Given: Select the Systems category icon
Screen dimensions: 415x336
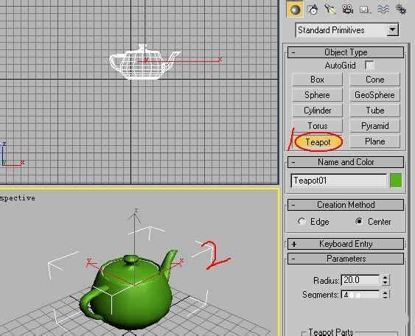Looking at the screenshot, I should pyautogui.click(x=401, y=10).
